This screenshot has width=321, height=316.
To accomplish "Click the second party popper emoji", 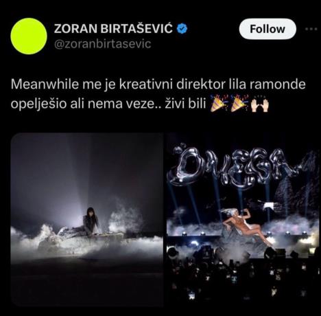I will point(239,103).
